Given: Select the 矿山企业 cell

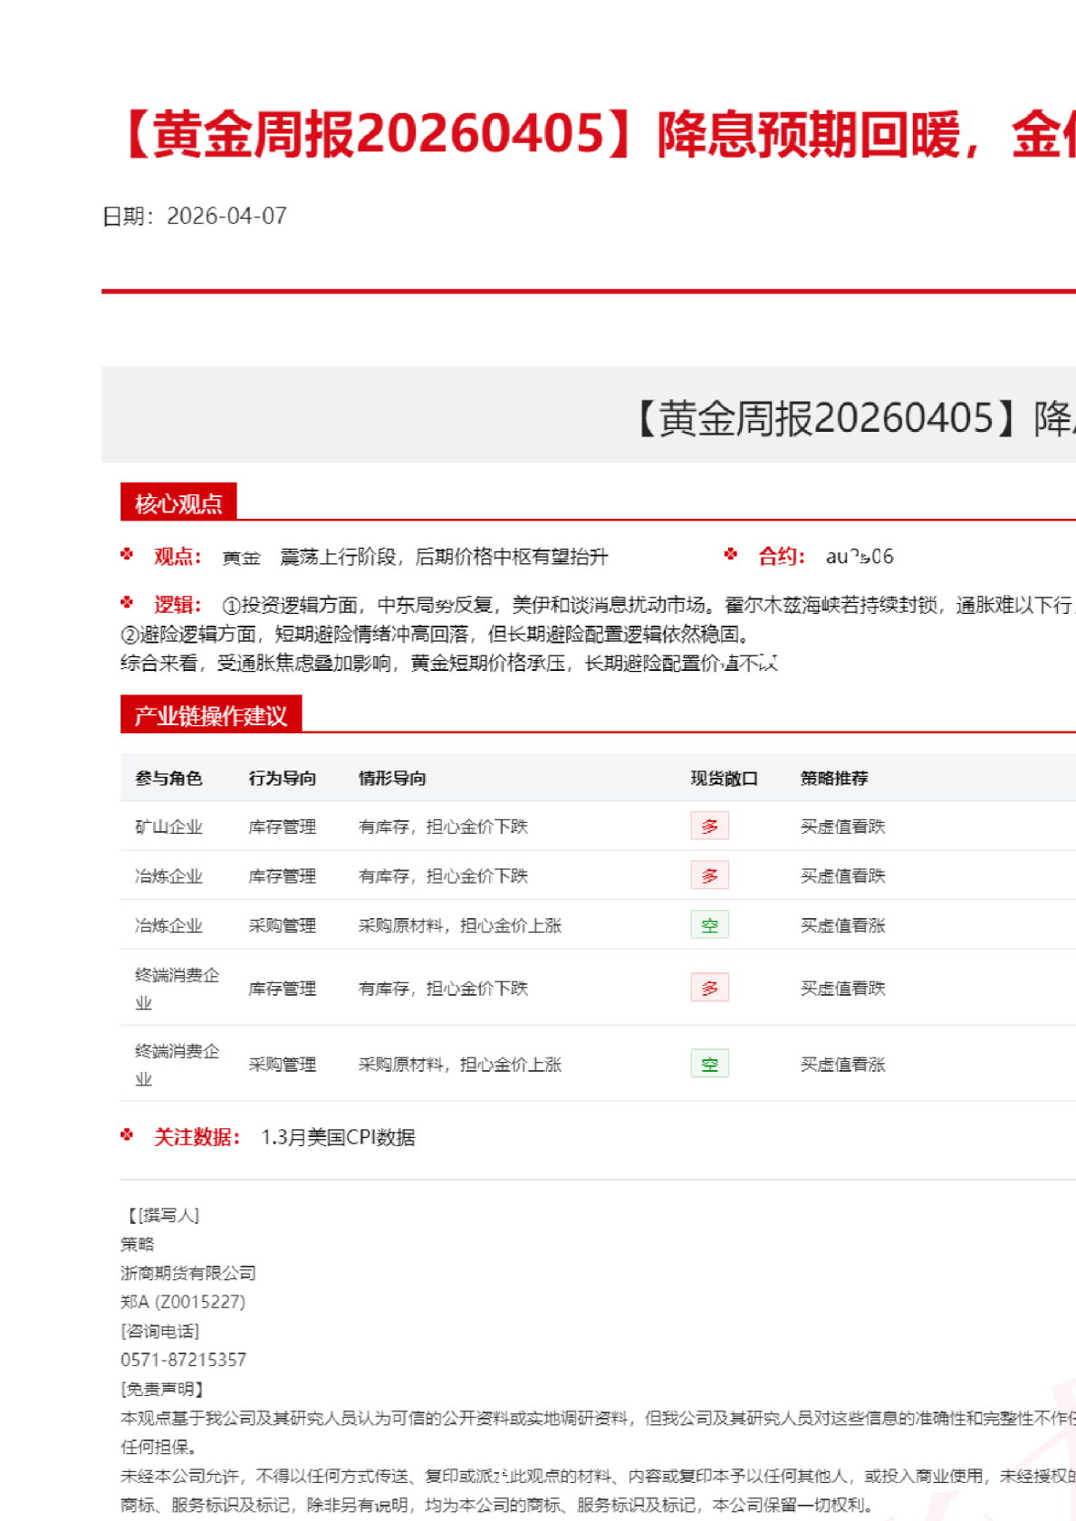Looking at the screenshot, I should (x=168, y=827).
